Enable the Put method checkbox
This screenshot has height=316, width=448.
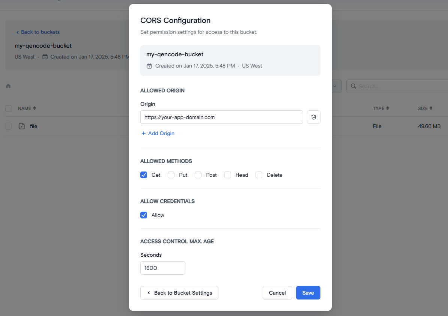point(171,175)
